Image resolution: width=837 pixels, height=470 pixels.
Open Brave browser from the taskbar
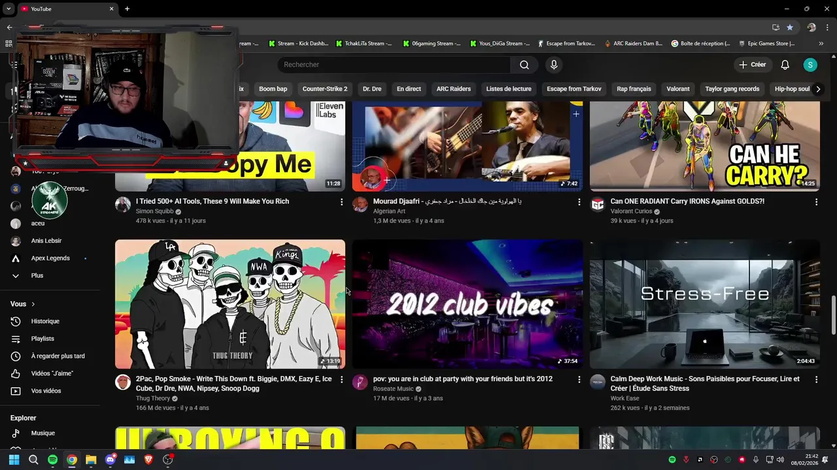148,460
